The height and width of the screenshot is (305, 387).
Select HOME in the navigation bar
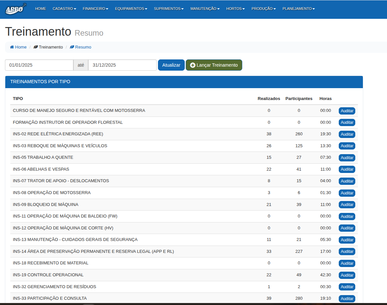pos(41,9)
